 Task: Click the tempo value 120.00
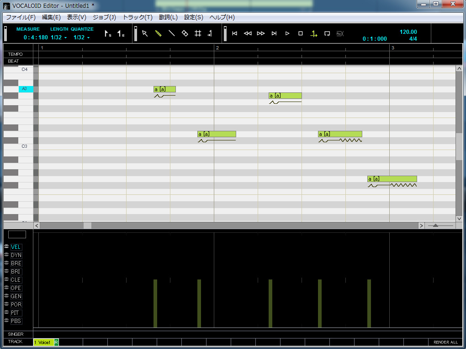408,32
